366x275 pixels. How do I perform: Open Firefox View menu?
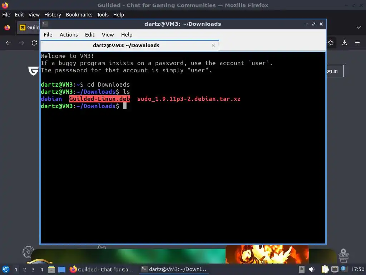[x=34, y=14]
